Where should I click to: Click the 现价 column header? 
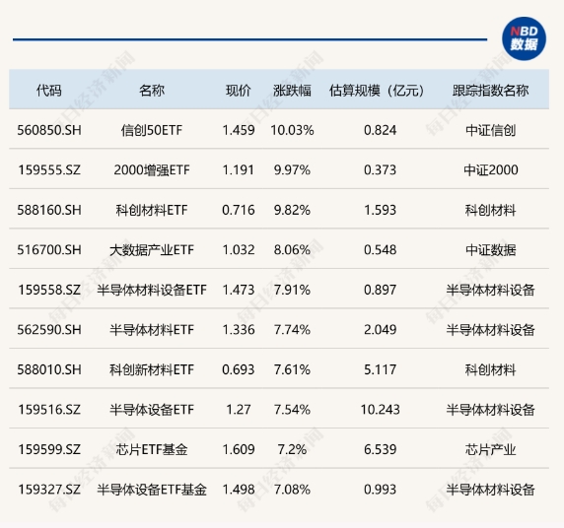click(238, 91)
